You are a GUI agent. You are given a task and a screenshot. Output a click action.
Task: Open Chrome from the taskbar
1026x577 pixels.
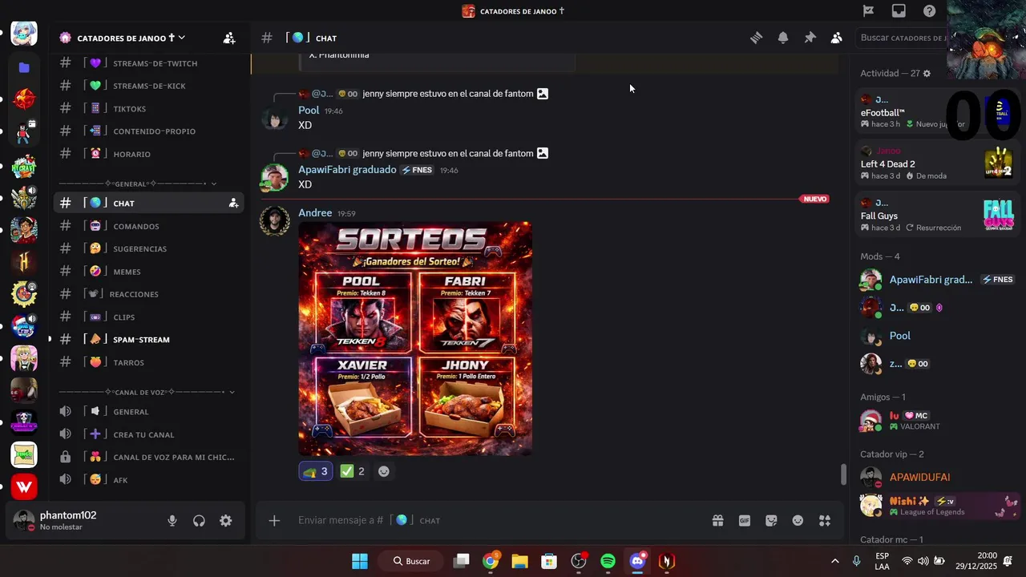490,561
